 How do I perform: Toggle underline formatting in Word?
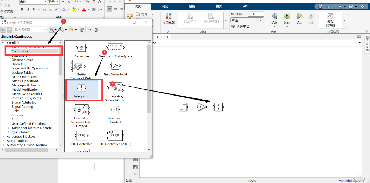point(34,9)
